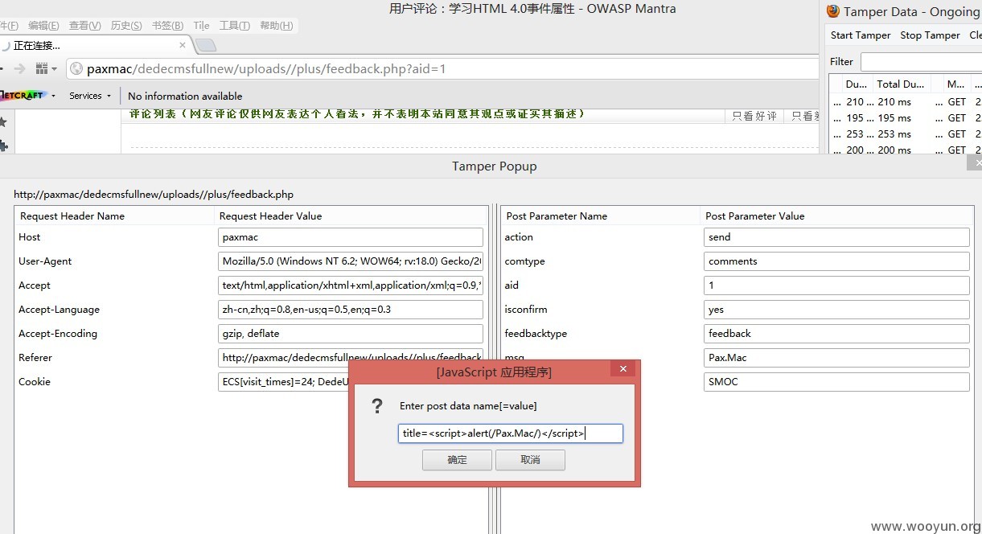Click the Host header value field
The image size is (982, 534).
click(351, 237)
